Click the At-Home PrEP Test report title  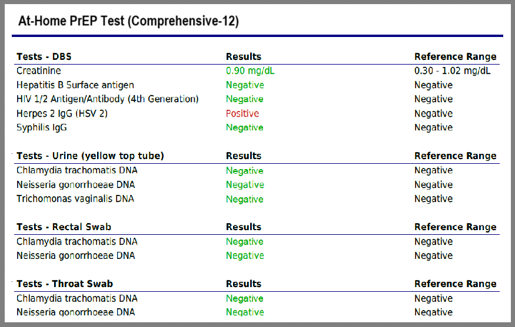click(x=128, y=21)
